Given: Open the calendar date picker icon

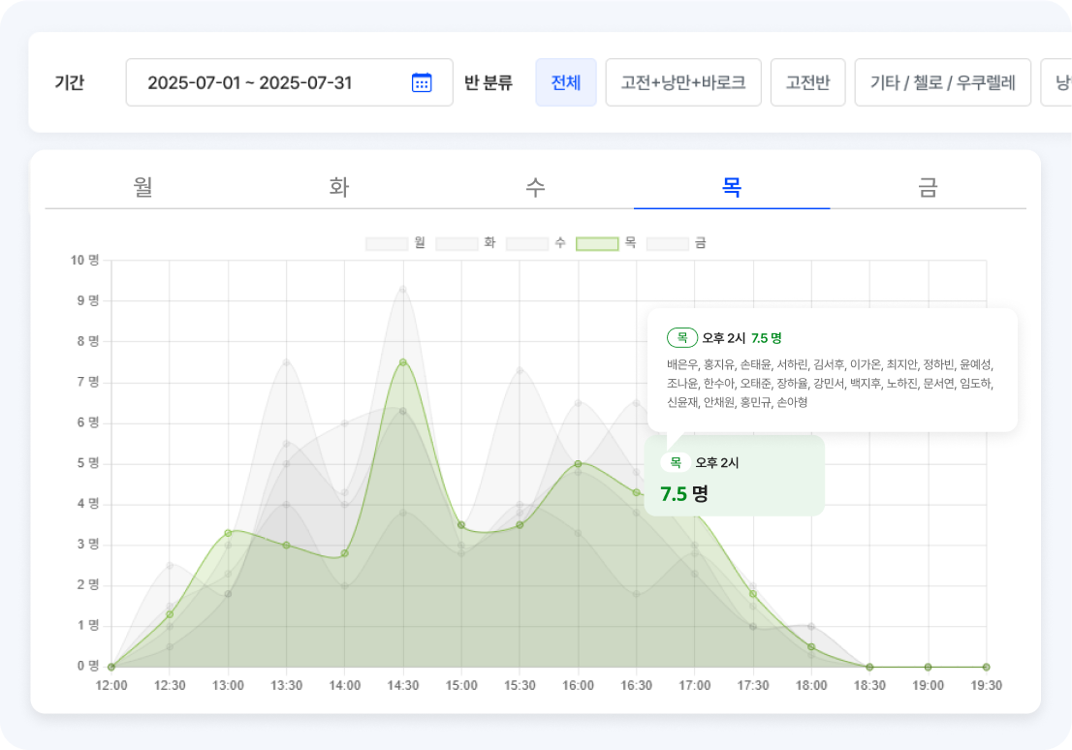Looking at the screenshot, I should (x=422, y=82).
